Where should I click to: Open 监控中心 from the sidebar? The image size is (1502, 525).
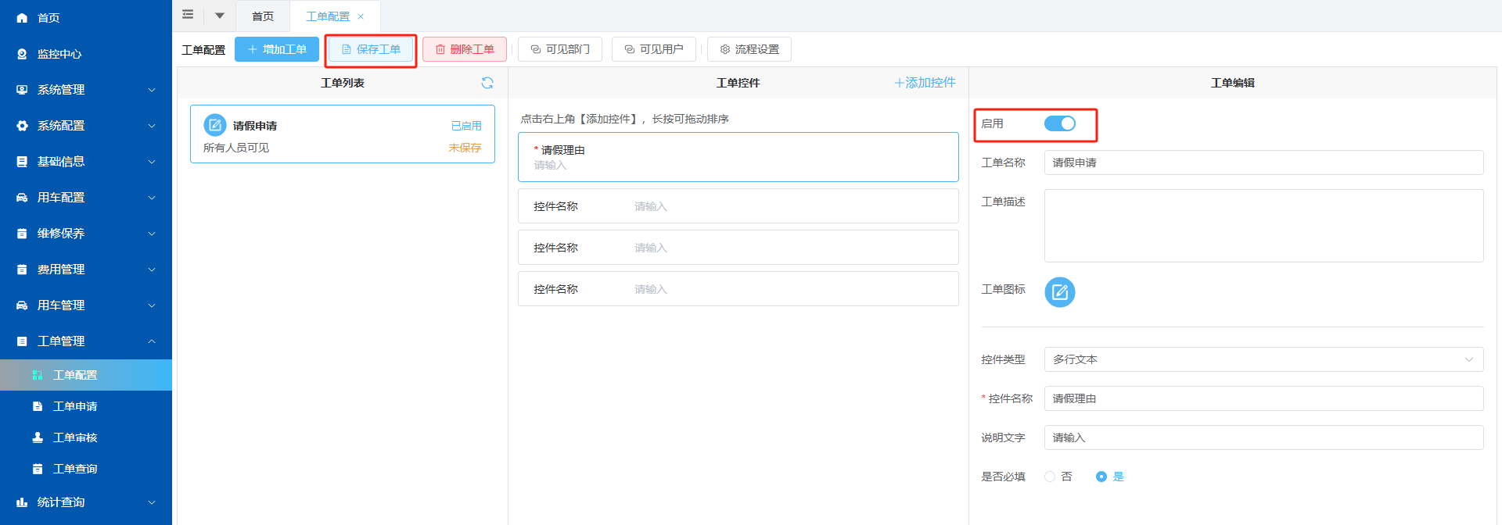59,54
